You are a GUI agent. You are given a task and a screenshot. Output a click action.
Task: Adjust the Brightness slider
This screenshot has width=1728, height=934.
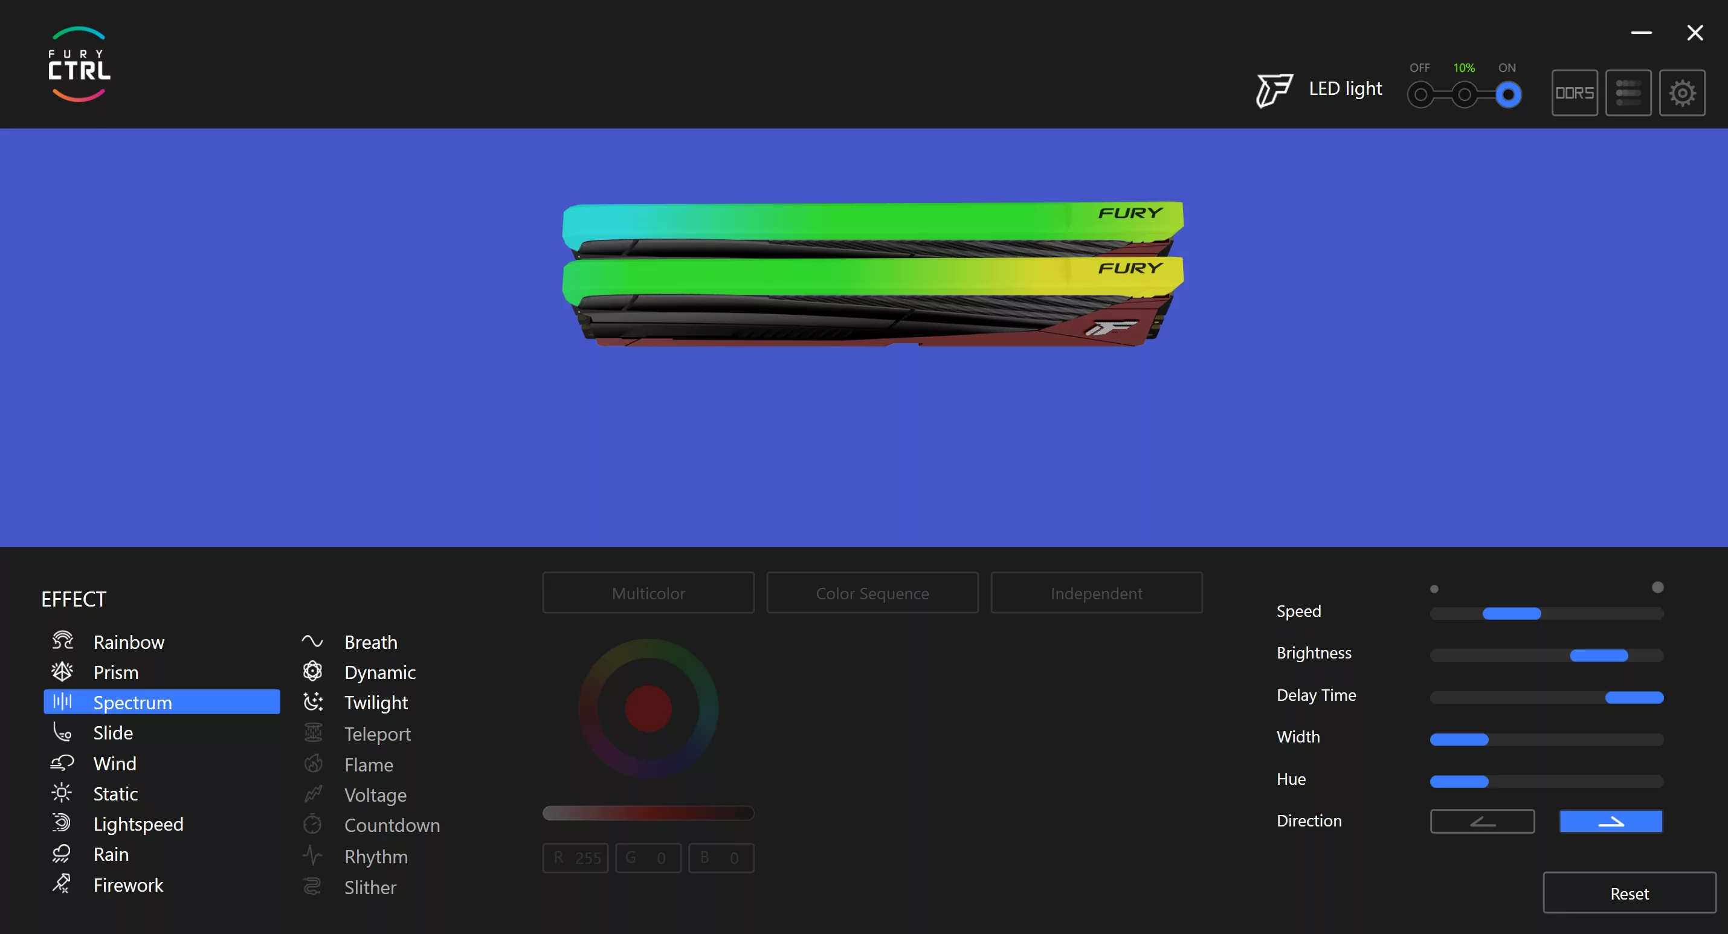[1546, 655]
